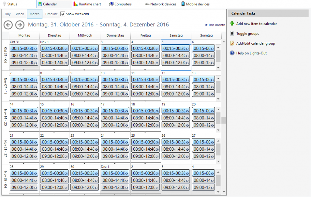The height and width of the screenshot is (197, 311).
Task: Click the Computers tab monitor icon
Action: [111, 4]
